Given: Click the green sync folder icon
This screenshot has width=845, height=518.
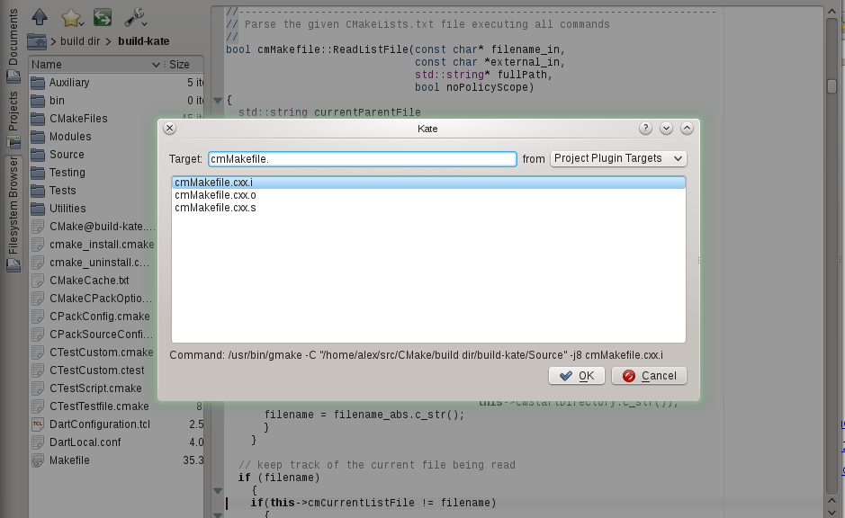Looking at the screenshot, I should 103,17.
